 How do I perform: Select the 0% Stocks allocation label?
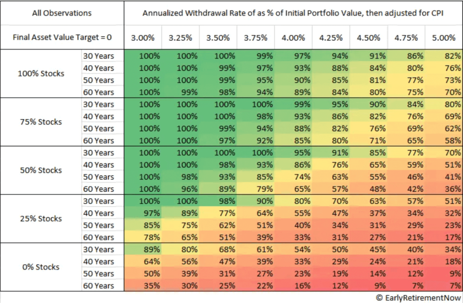(x=42, y=267)
